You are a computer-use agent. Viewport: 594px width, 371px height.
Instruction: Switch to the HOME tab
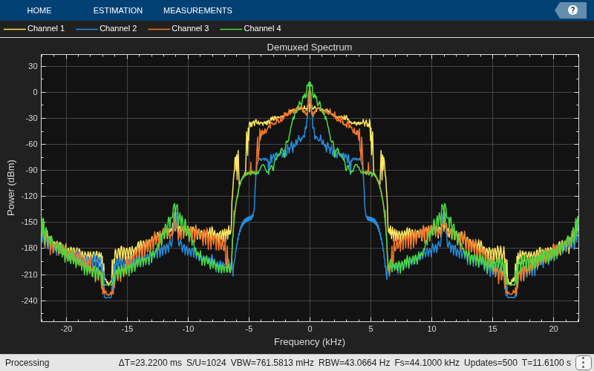(x=39, y=10)
